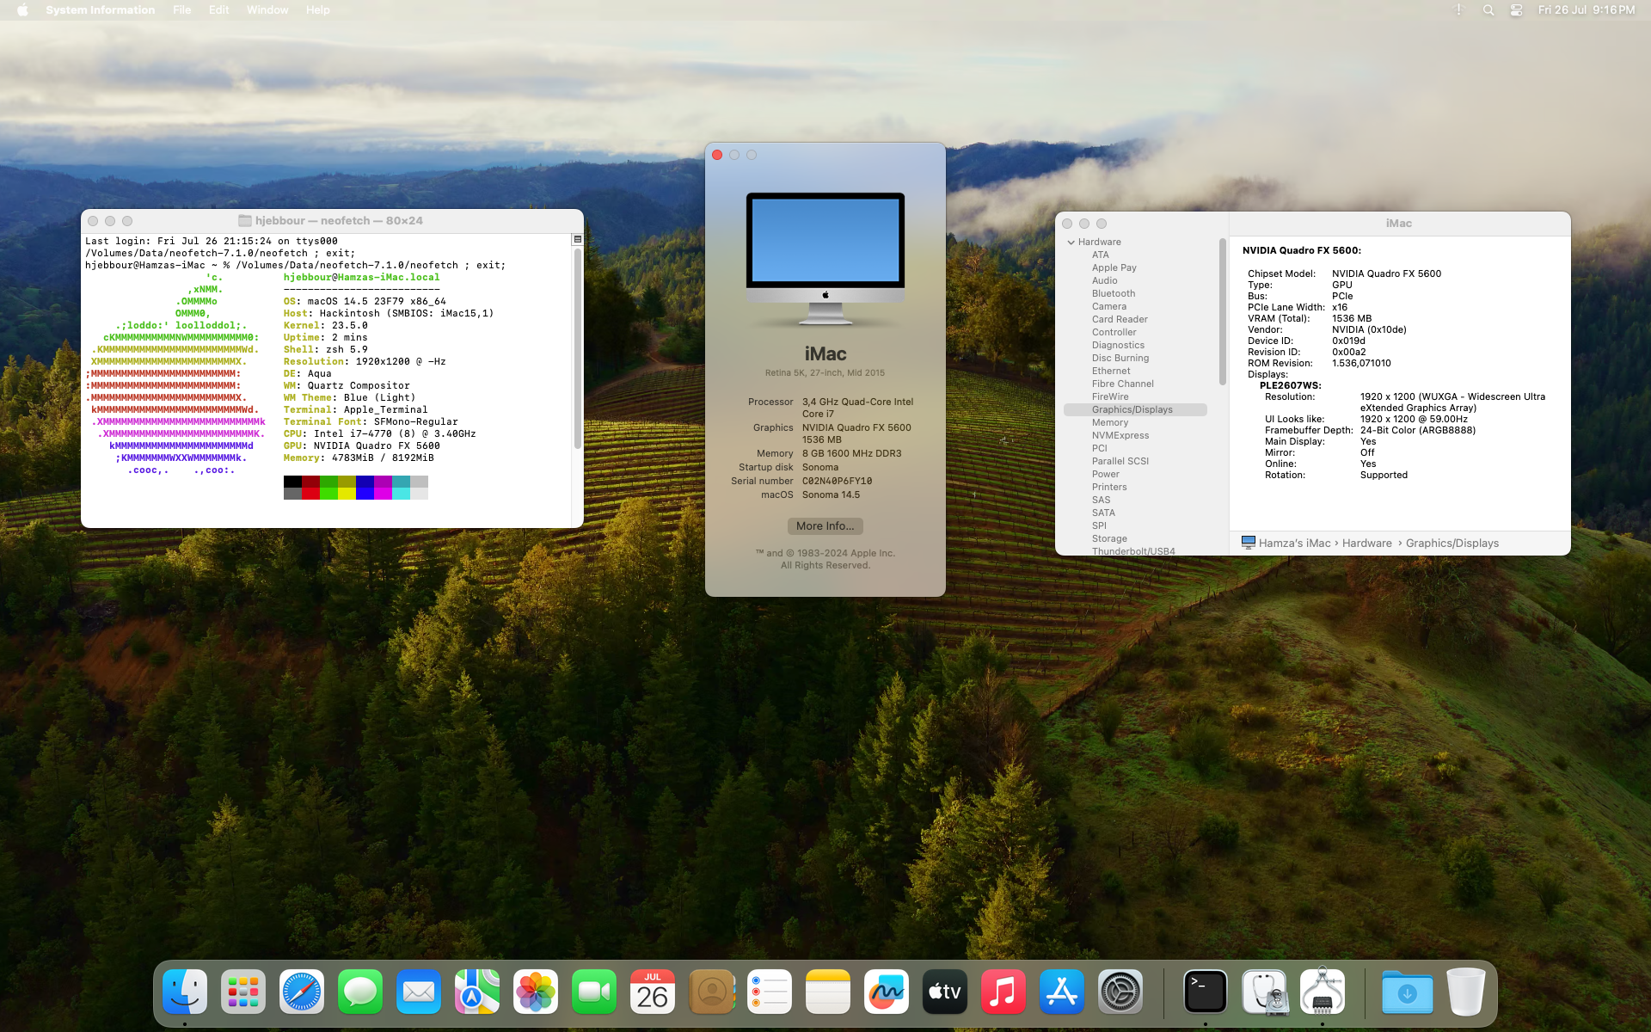
Task: Click the System Information sidebar scrollbar
Action: tap(1222, 312)
